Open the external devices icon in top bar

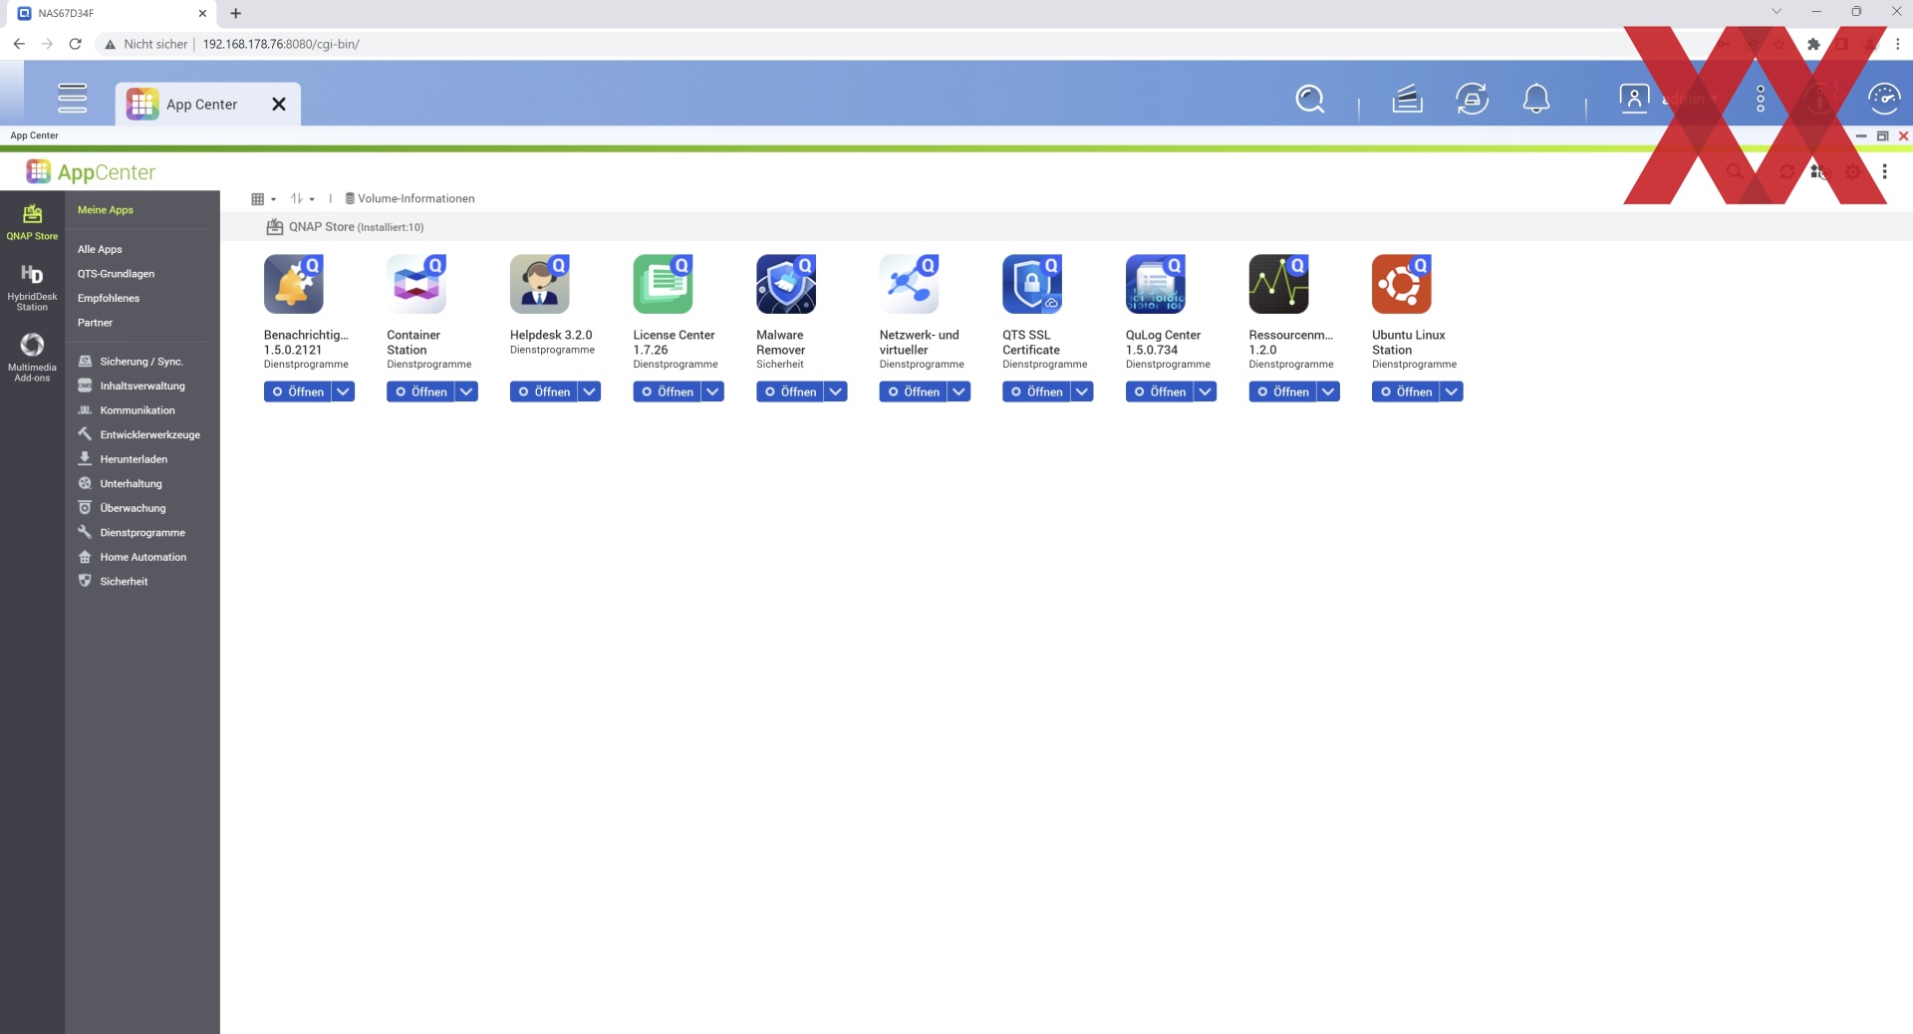[x=1472, y=99]
